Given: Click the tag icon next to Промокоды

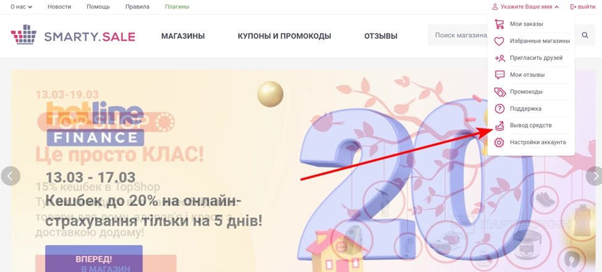Looking at the screenshot, I should pos(499,92).
